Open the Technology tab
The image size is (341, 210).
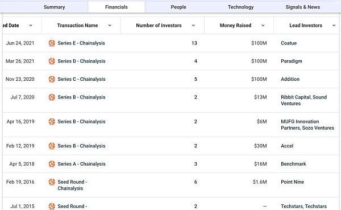[241, 7]
